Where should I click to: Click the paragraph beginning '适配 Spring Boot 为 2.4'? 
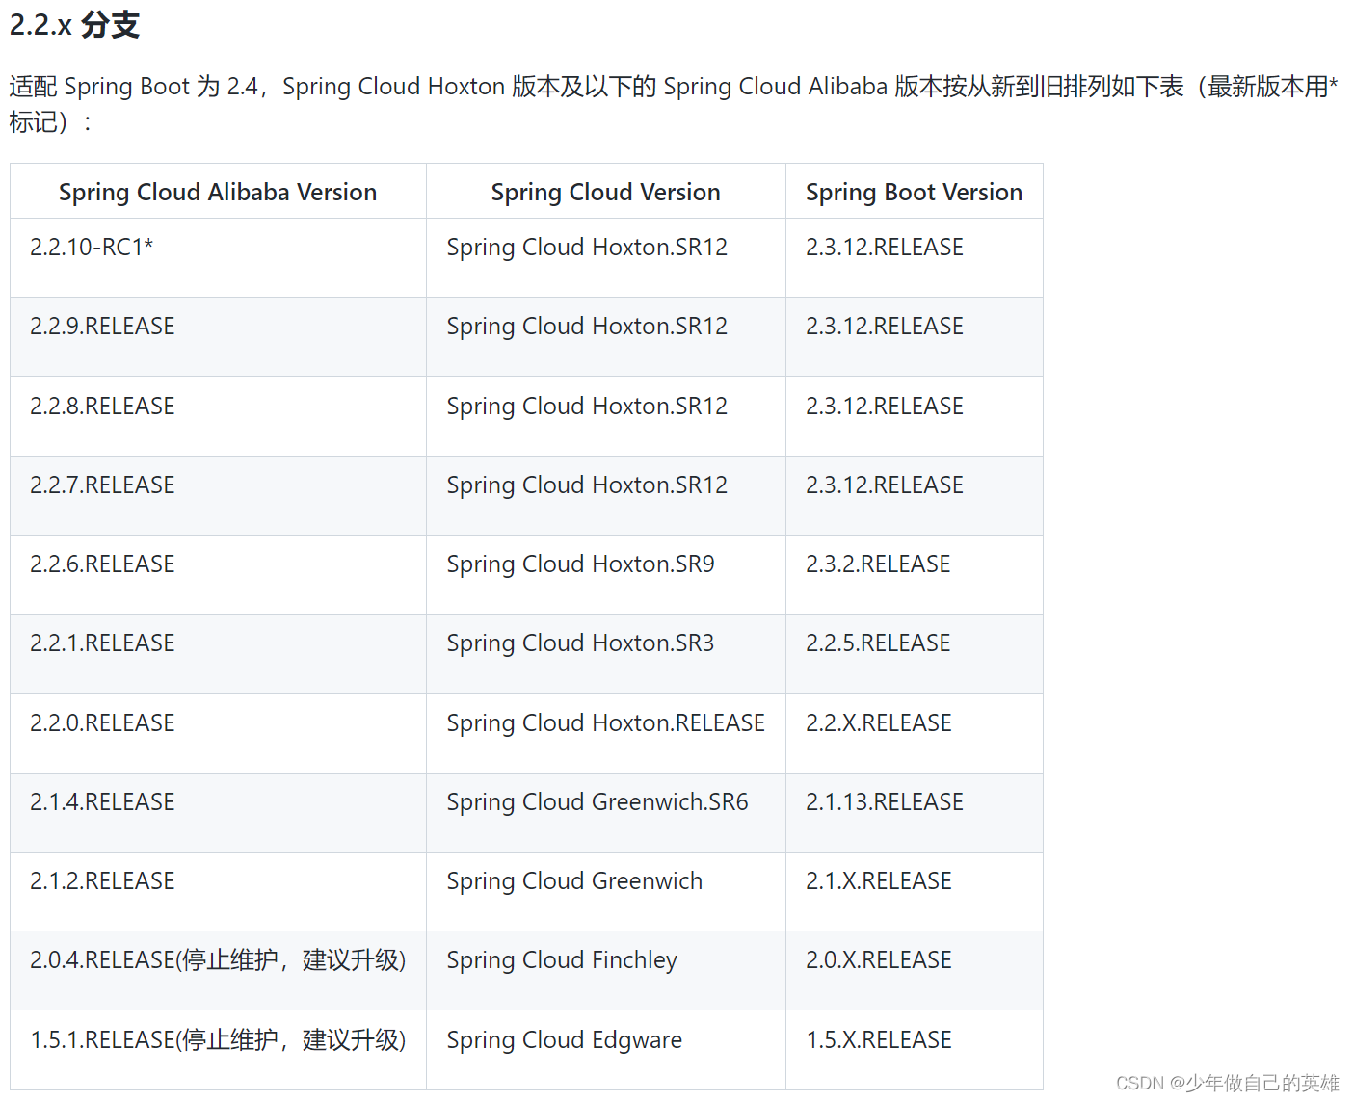click(x=674, y=104)
